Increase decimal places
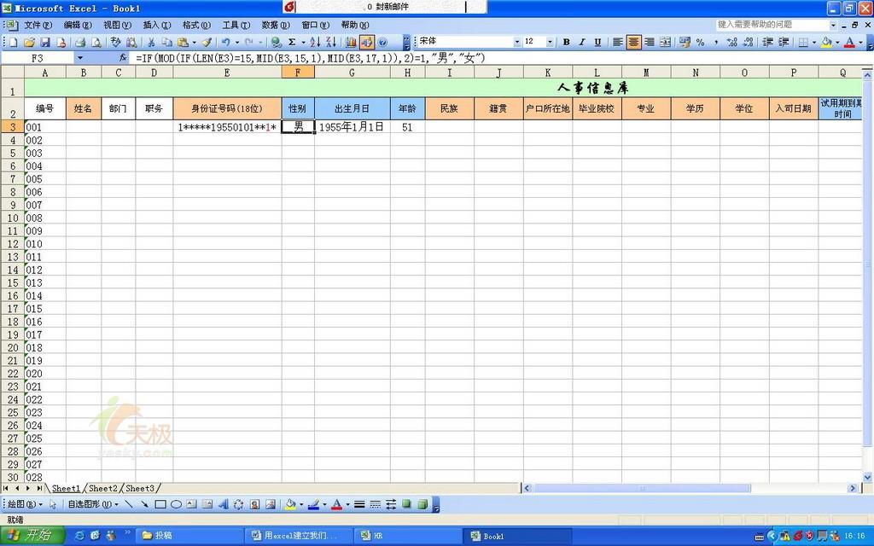 click(731, 42)
